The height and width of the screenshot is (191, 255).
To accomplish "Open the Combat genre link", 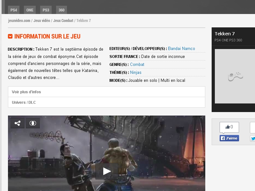I will (x=137, y=65).
